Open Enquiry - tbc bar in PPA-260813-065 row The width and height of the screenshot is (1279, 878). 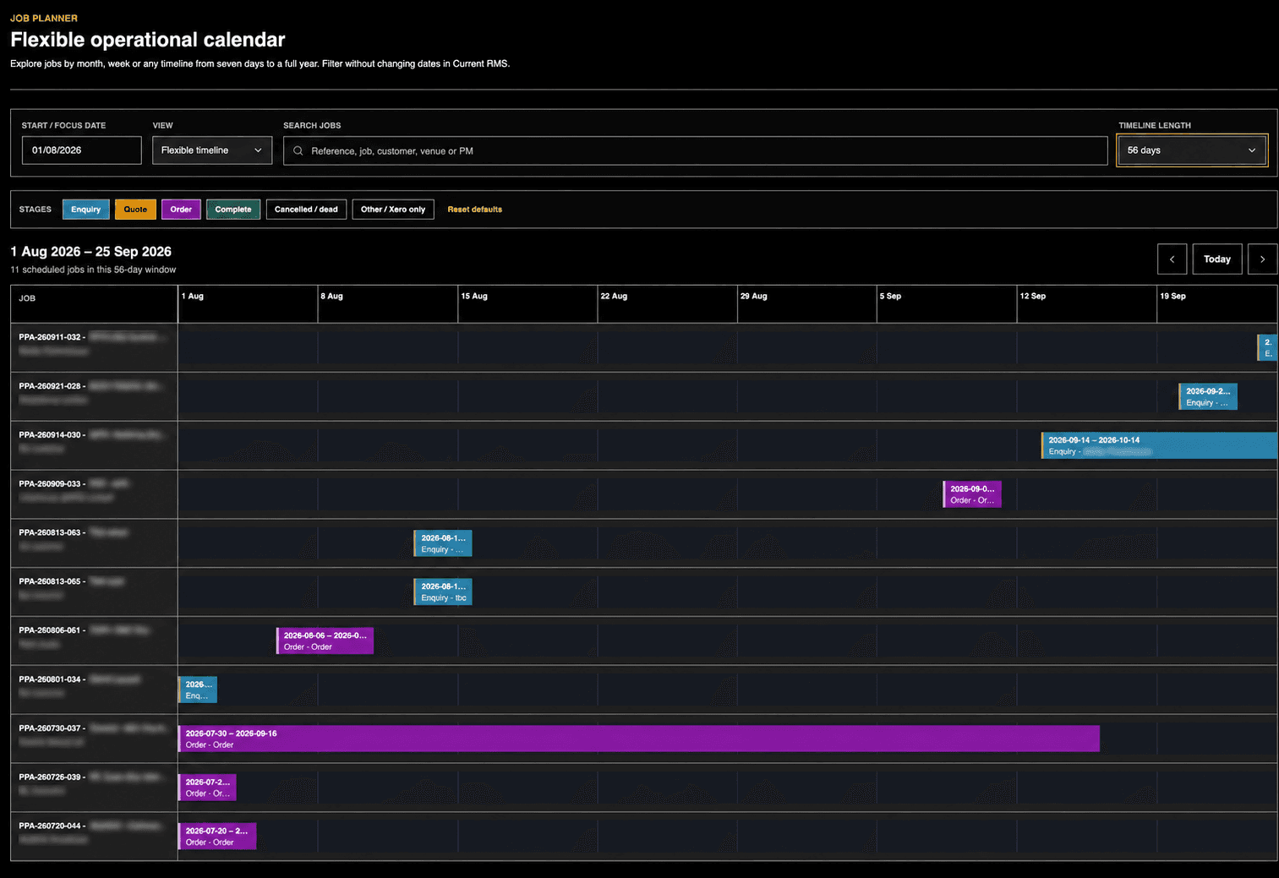point(443,592)
